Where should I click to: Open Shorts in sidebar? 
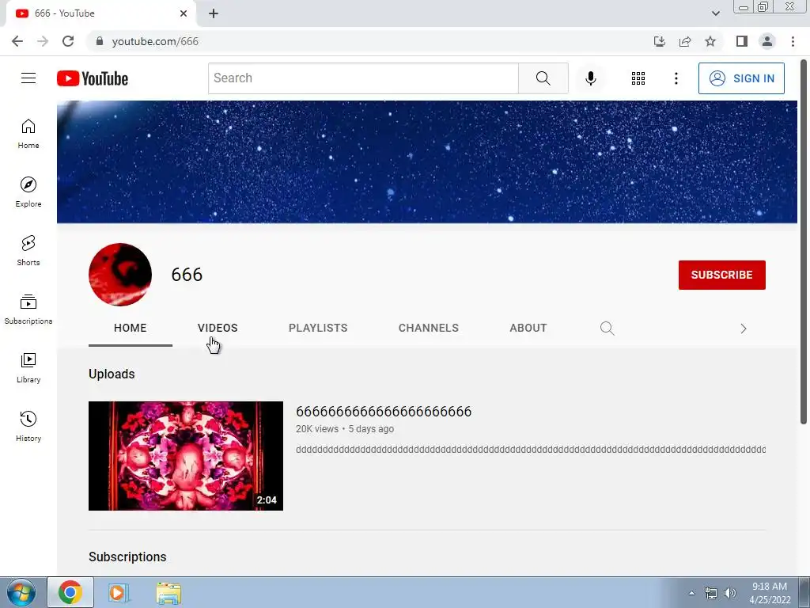28,251
